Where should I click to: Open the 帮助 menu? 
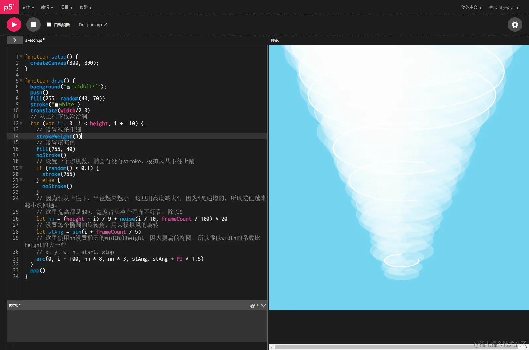click(x=86, y=7)
